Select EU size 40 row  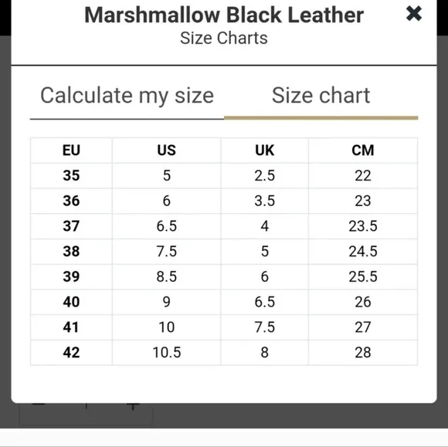[224, 302]
